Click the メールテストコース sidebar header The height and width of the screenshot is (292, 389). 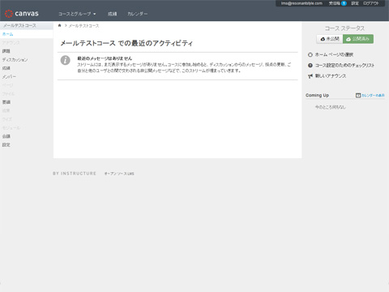pyautogui.click(x=19, y=25)
